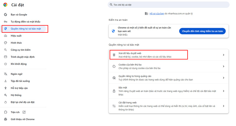Click the padlock icon beside Bảo mật
Screen dimensions: 236x126
114,91
